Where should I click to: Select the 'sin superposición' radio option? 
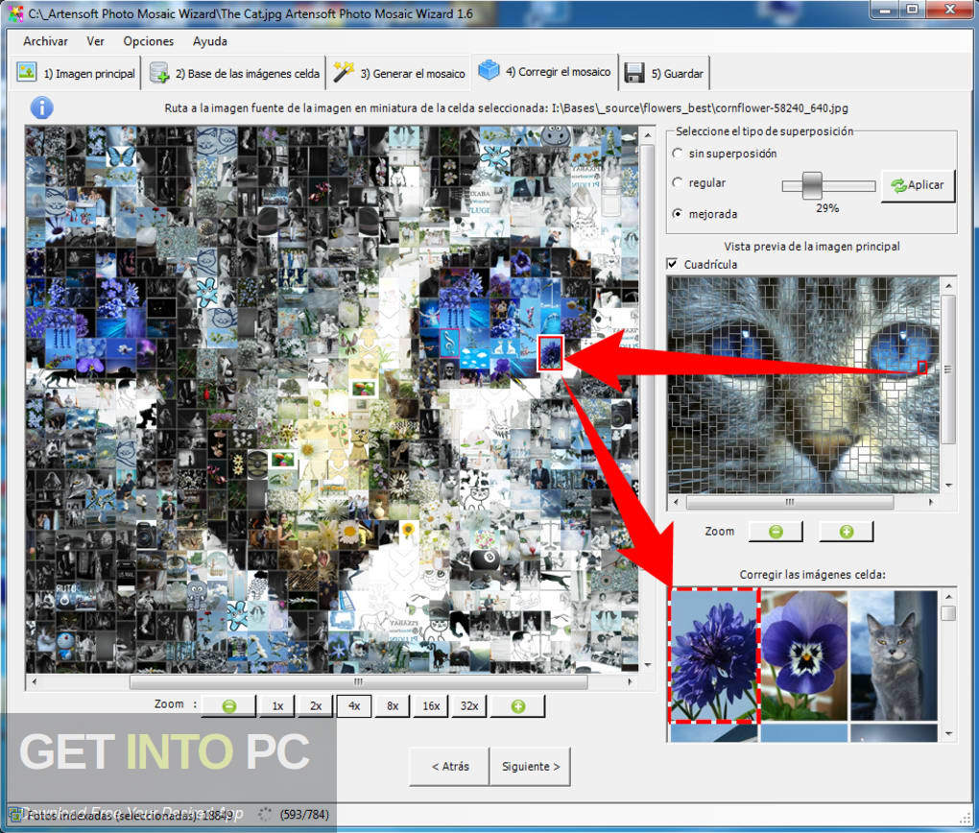pos(679,153)
